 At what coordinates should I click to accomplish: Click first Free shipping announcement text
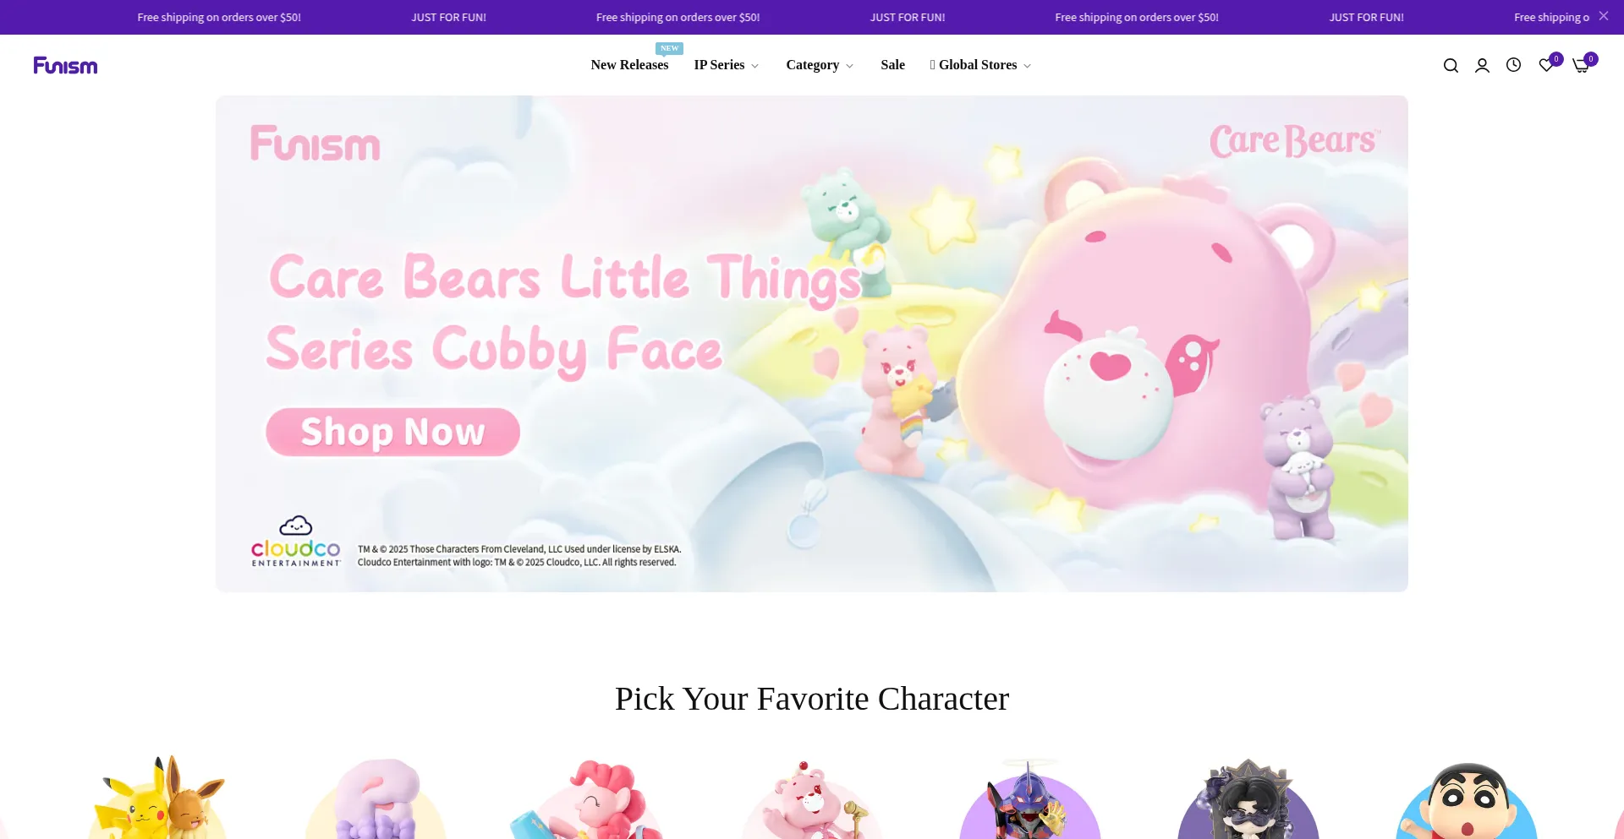pyautogui.click(x=219, y=17)
